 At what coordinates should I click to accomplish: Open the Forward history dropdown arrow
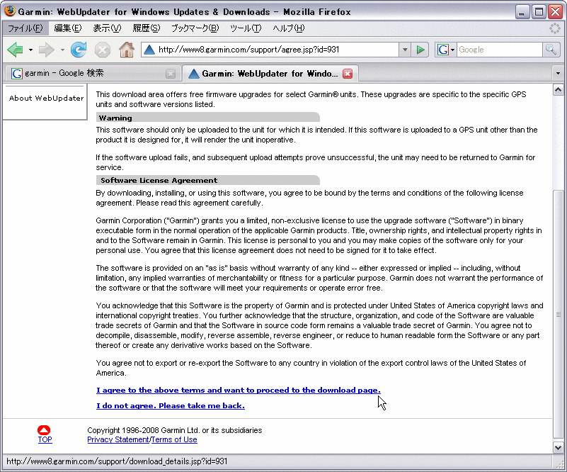coord(62,50)
